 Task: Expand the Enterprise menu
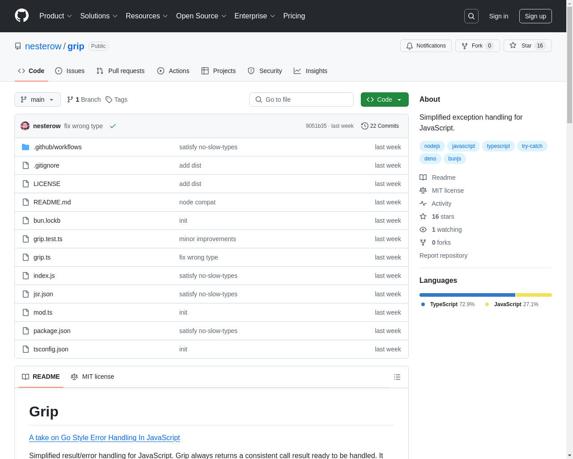(255, 16)
